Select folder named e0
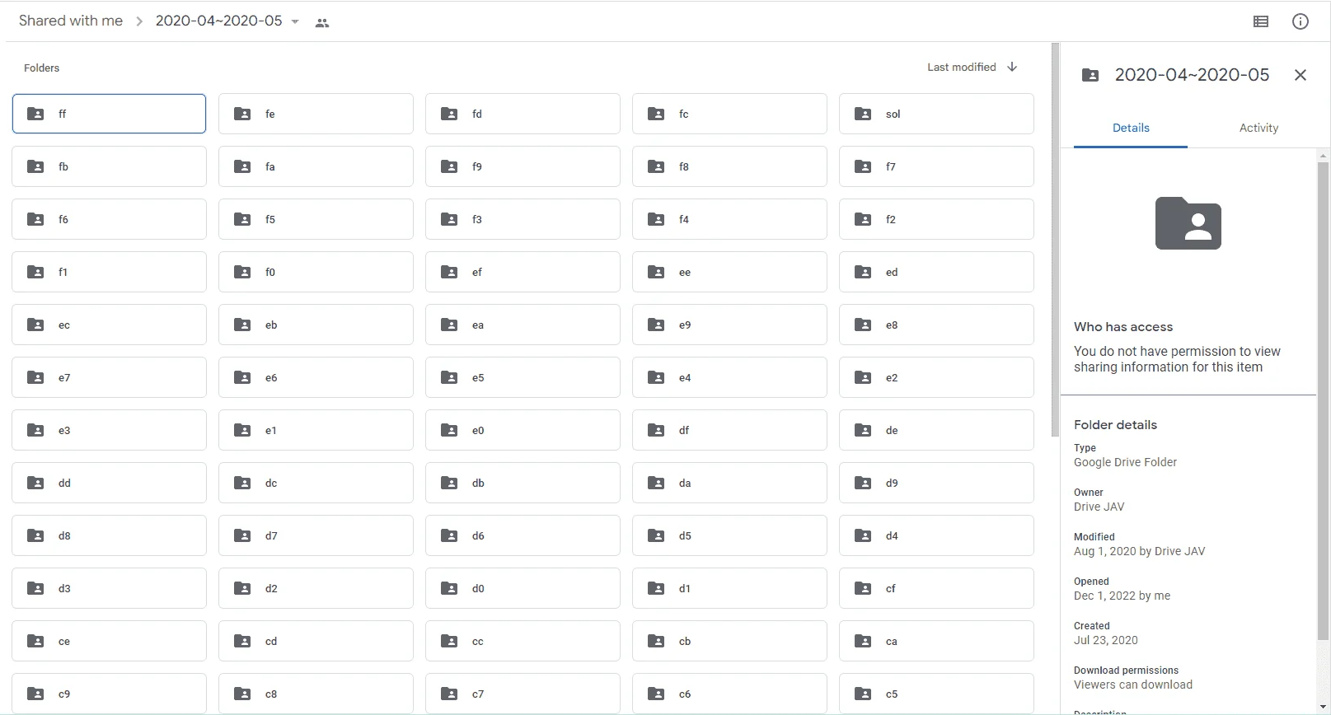This screenshot has width=1331, height=715. (x=523, y=430)
